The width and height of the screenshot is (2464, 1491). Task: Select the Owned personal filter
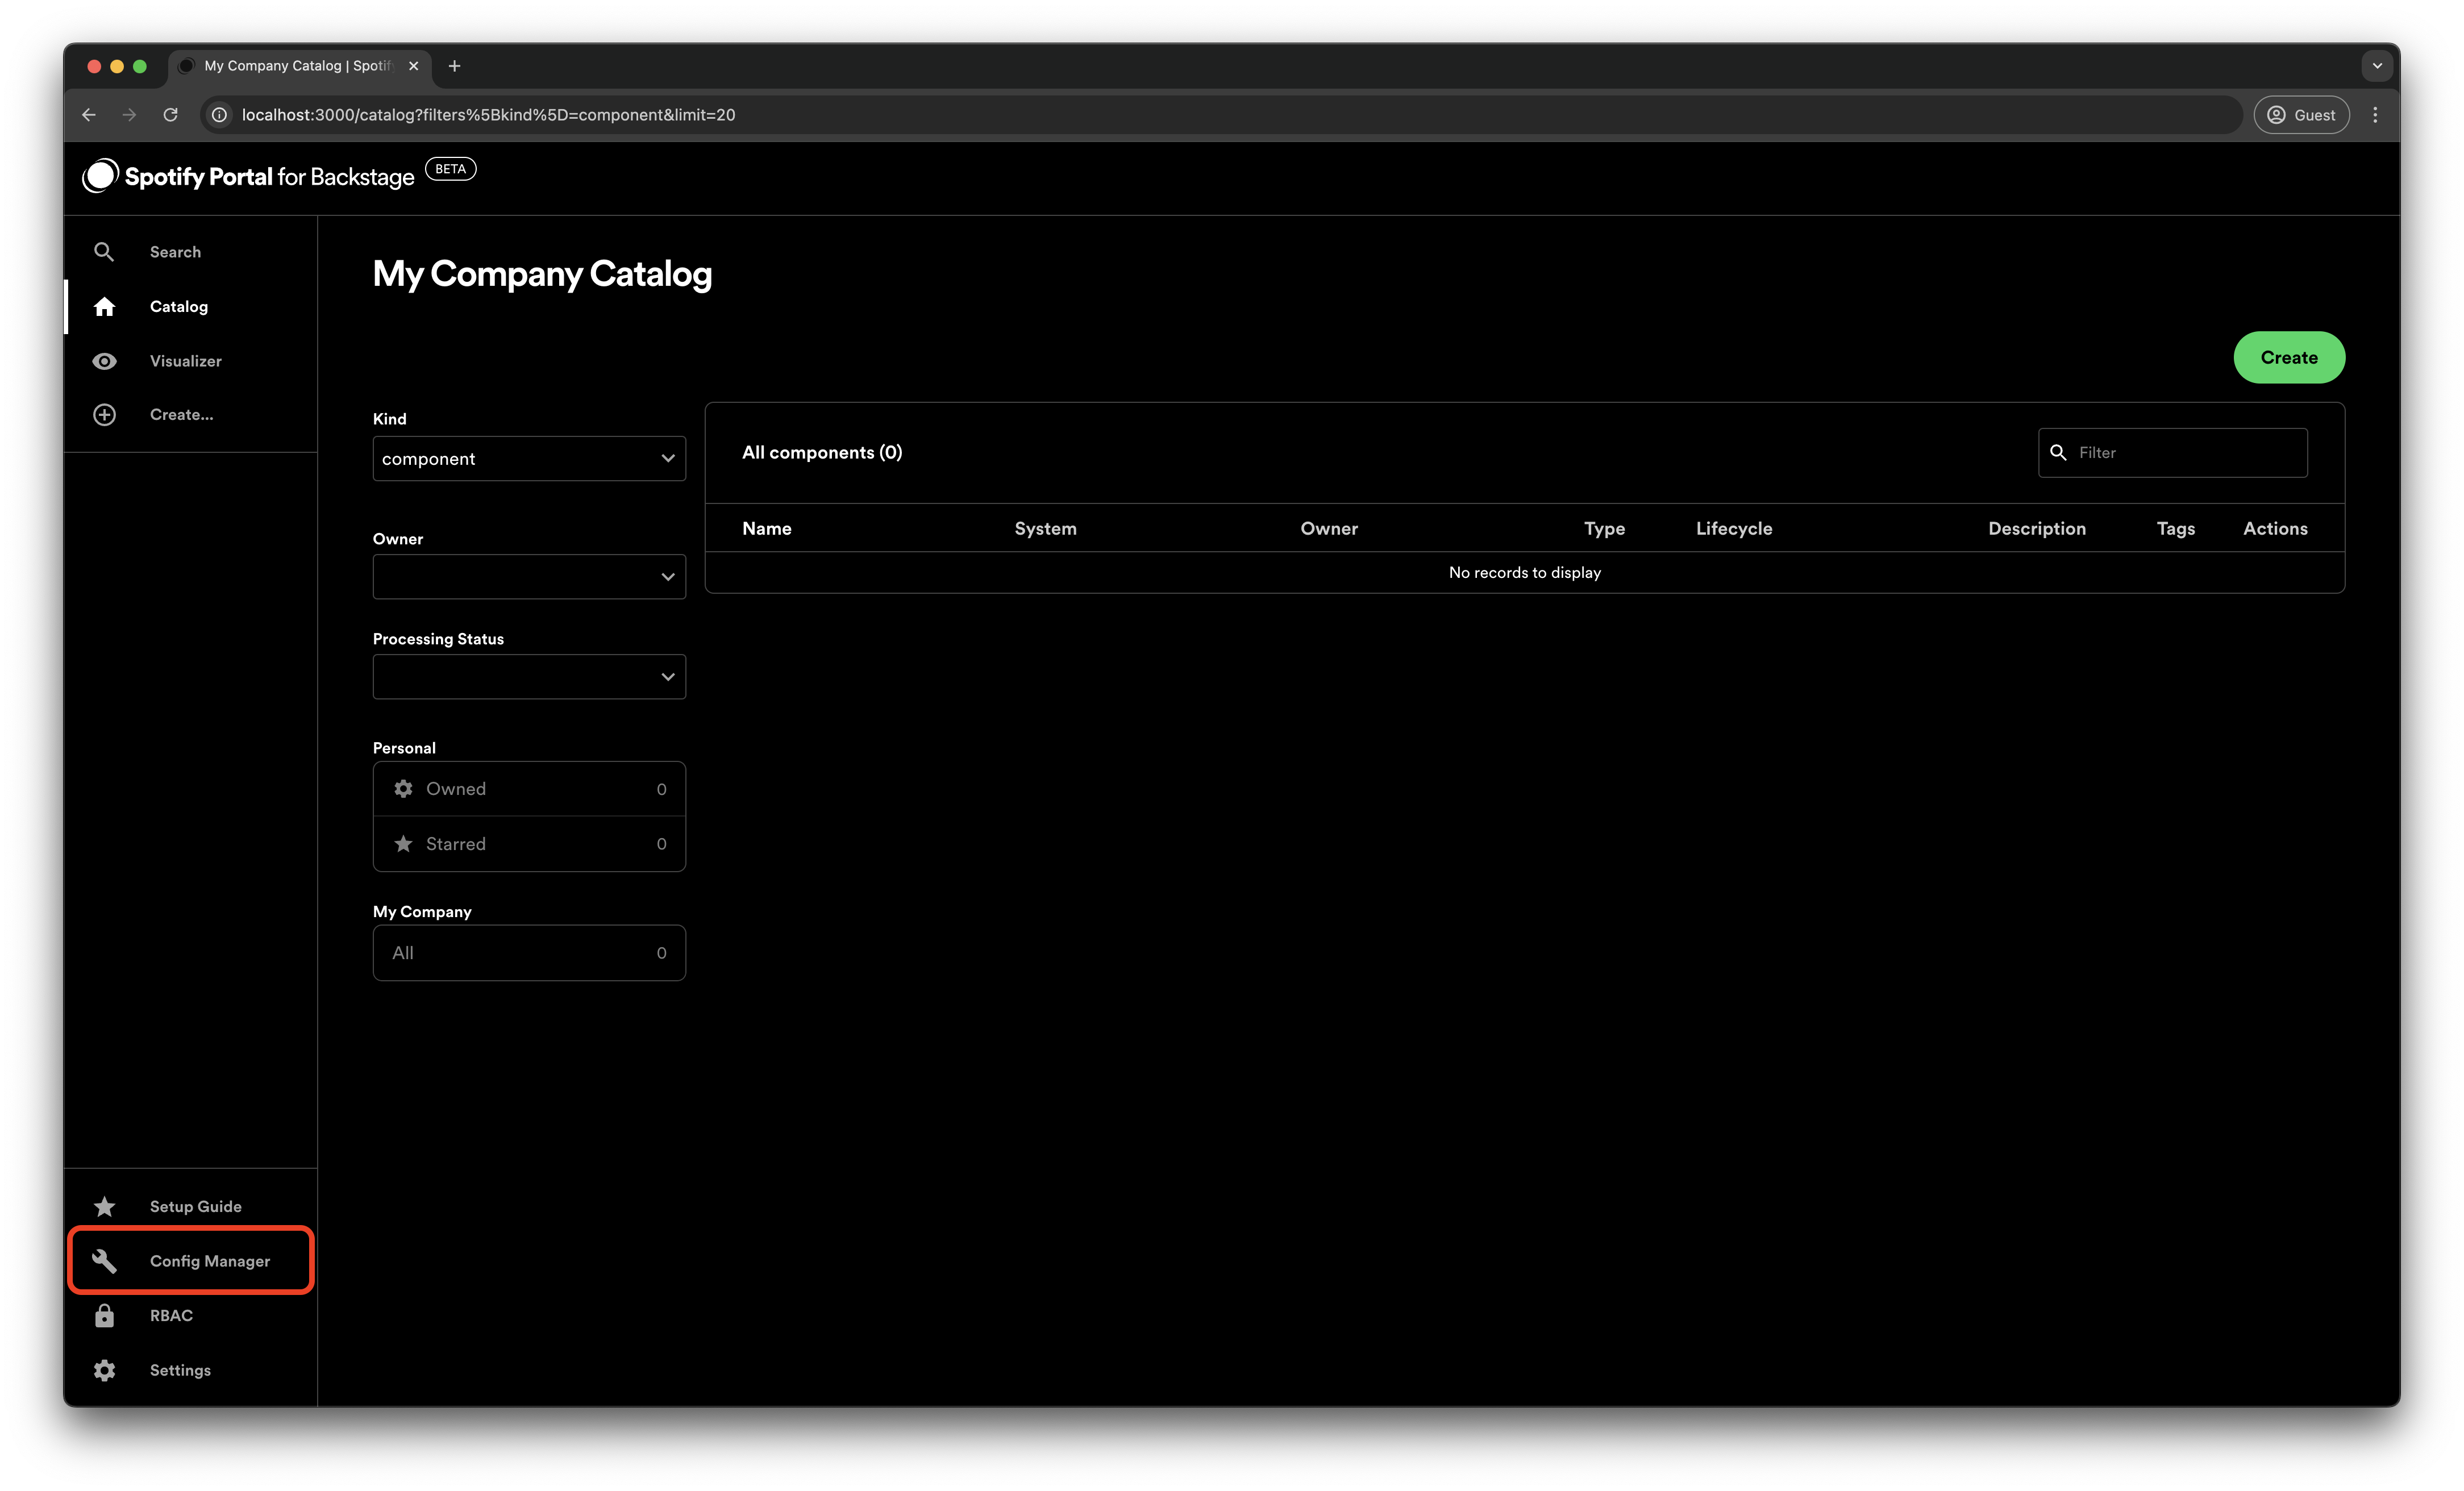point(529,789)
